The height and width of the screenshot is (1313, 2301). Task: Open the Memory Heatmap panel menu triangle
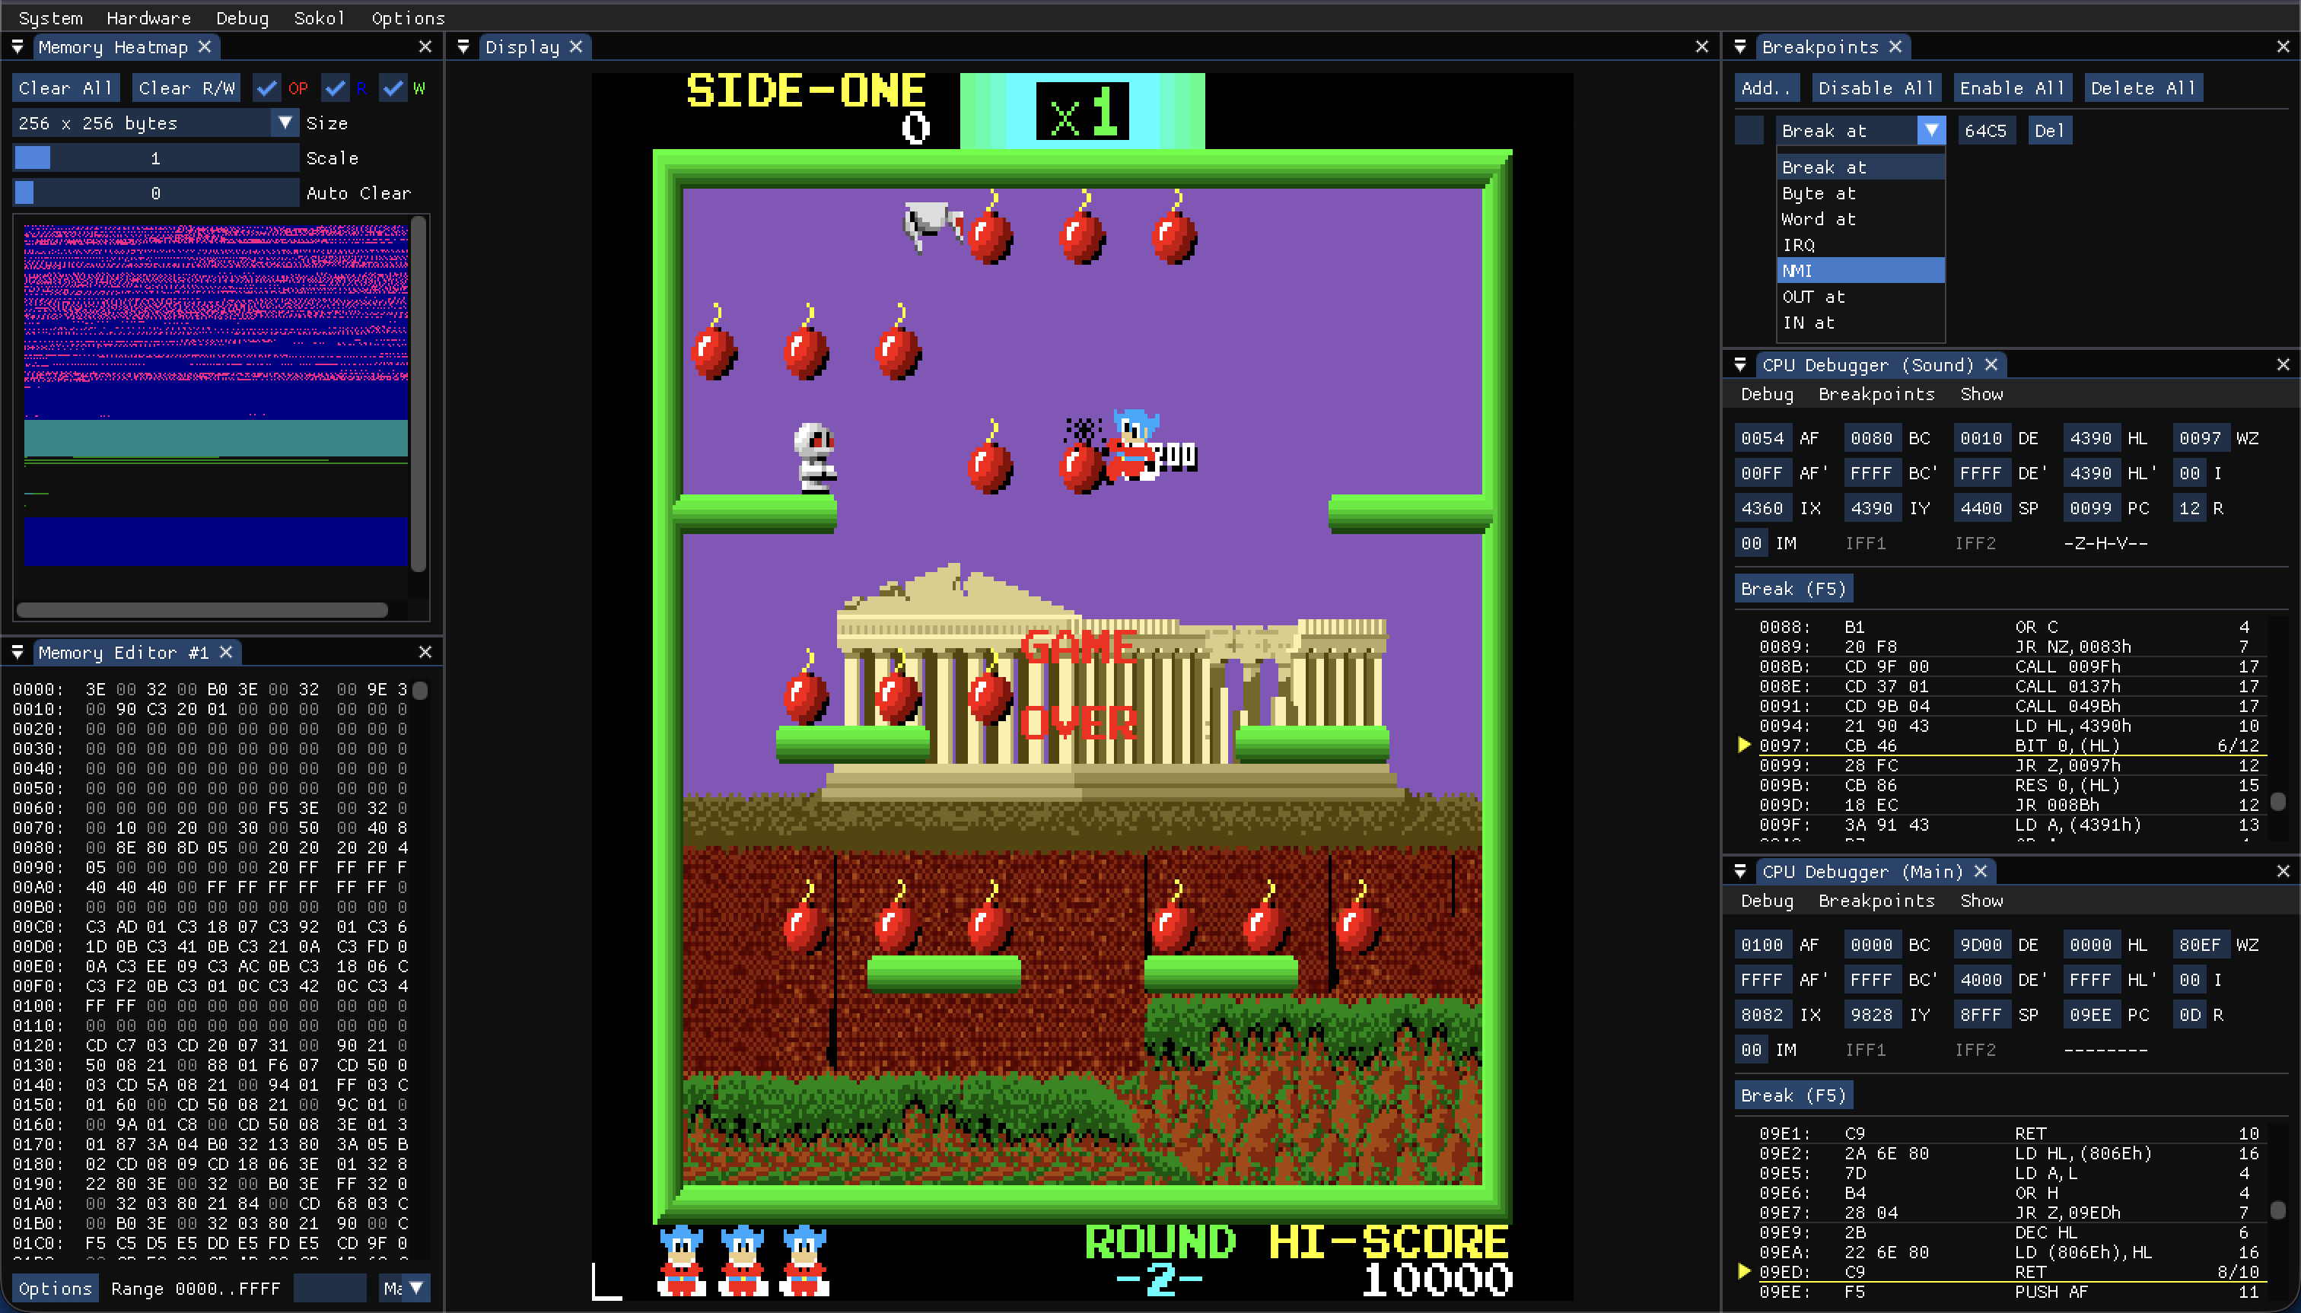[x=18, y=46]
